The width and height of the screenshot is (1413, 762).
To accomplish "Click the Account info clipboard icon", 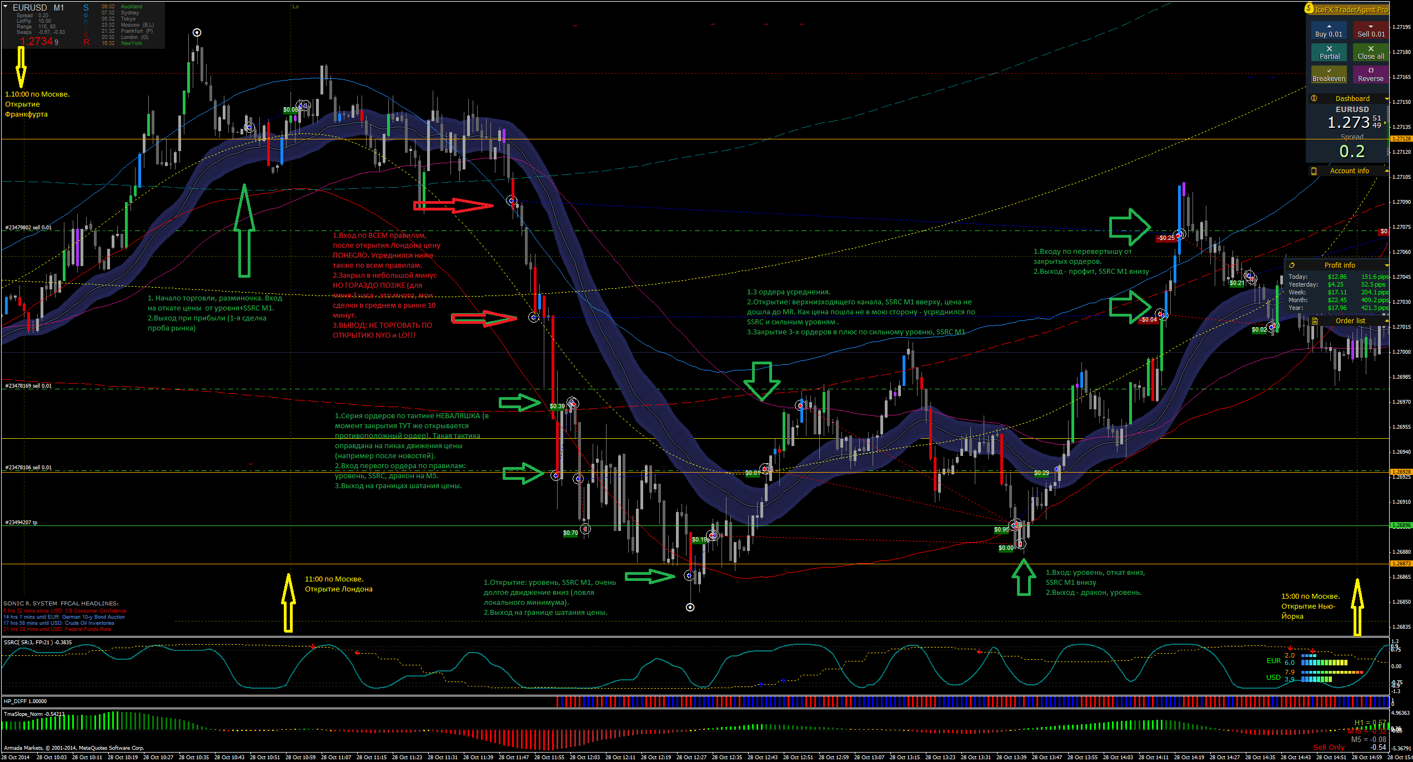I will tap(1314, 171).
